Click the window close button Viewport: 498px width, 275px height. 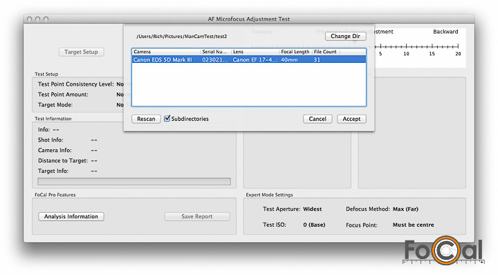point(30,19)
